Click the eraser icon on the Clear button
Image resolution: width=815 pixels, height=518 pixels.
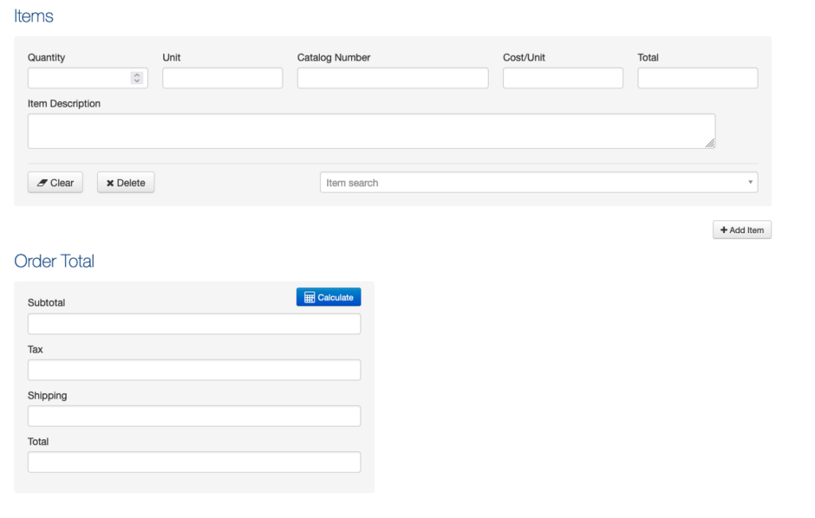(42, 183)
